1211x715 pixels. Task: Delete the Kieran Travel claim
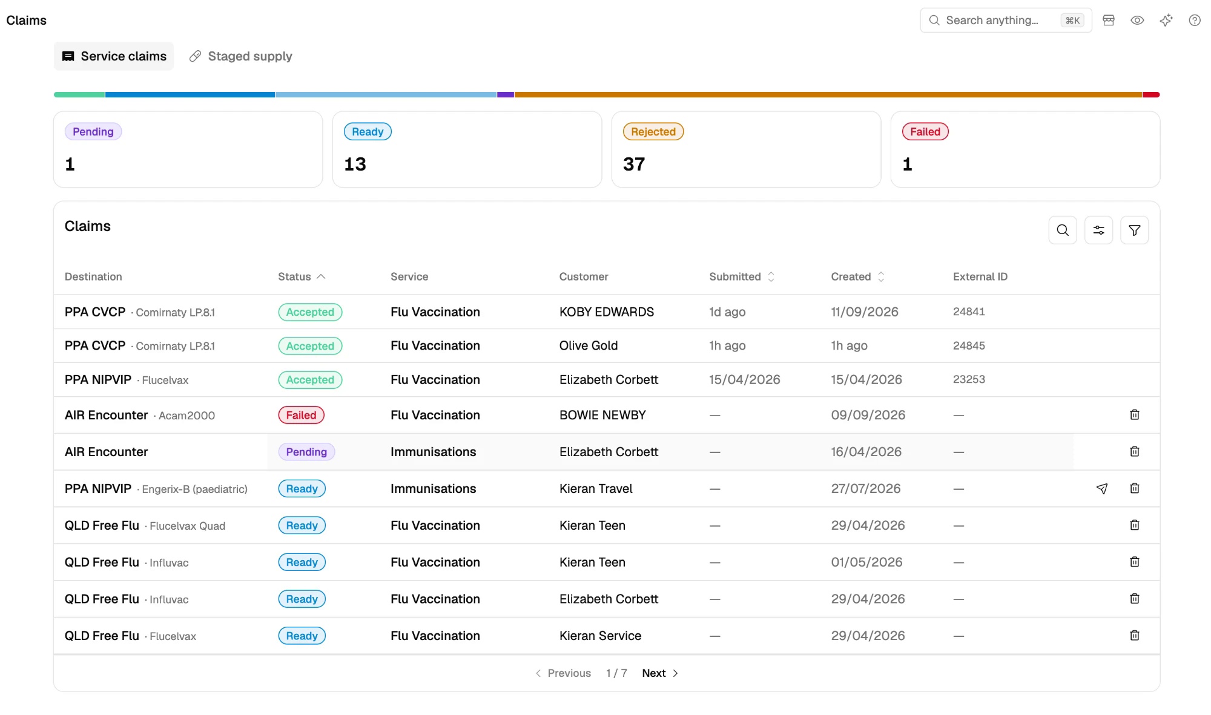pos(1134,488)
